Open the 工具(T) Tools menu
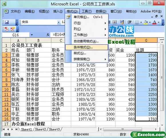 click(87, 11)
